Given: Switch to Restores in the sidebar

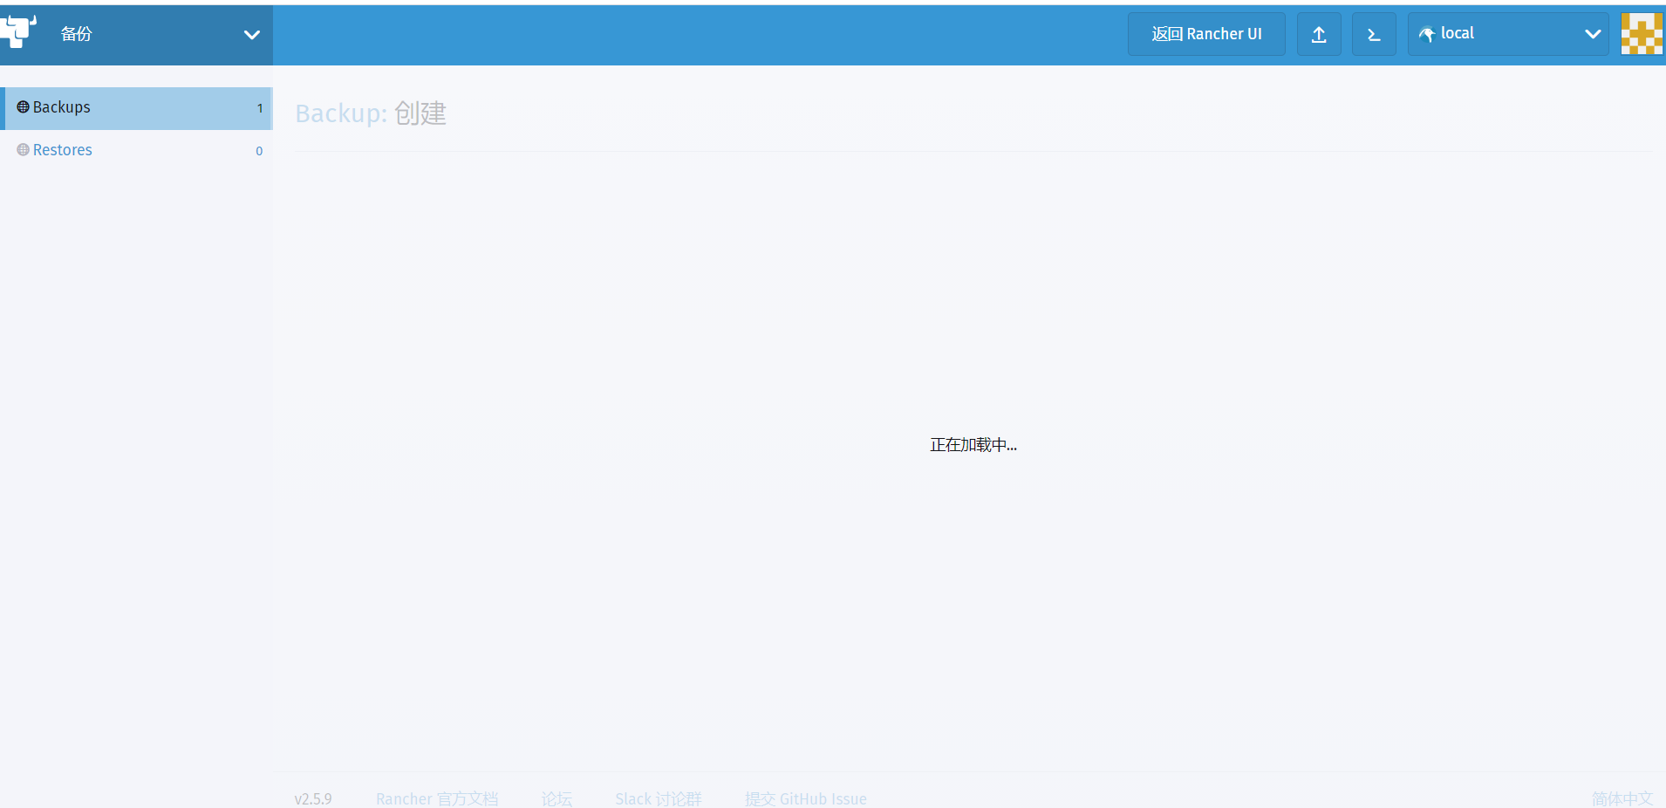Looking at the screenshot, I should tap(62, 149).
